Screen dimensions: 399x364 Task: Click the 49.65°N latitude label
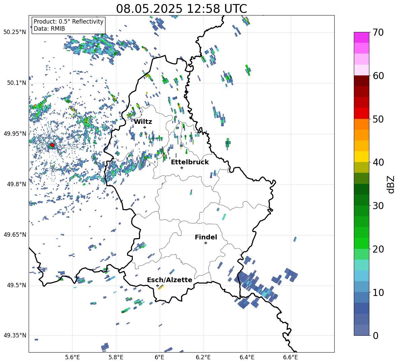[15, 235]
